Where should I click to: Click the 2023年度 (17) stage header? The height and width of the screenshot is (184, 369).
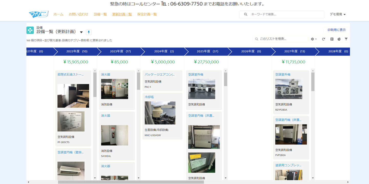point(120,51)
